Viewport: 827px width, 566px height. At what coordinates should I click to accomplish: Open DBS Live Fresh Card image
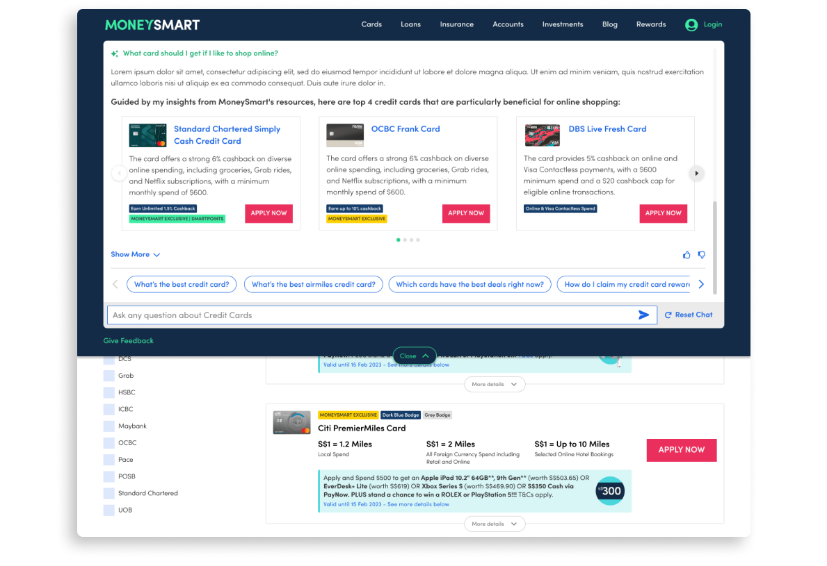543,135
